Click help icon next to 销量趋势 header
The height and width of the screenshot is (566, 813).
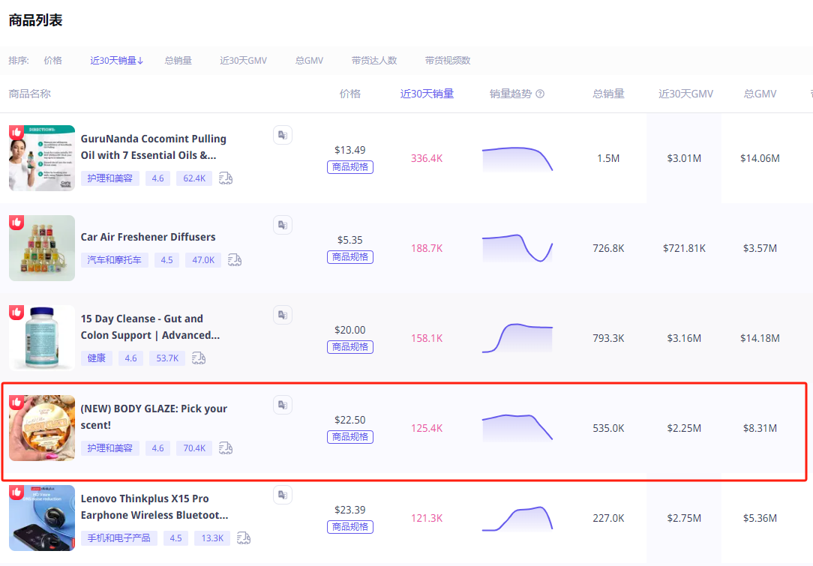click(540, 94)
